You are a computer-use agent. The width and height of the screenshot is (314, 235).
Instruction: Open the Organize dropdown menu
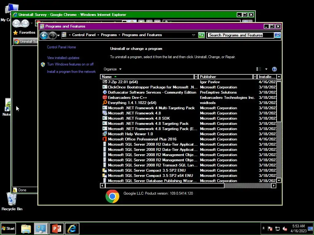click(113, 69)
